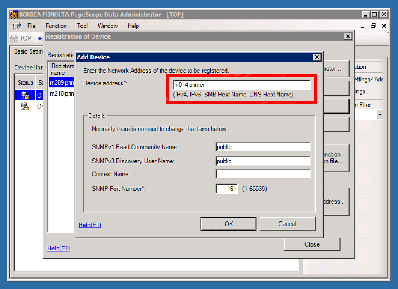This screenshot has height=289, width=398.
Task: Click the Device address input field
Action: point(241,85)
